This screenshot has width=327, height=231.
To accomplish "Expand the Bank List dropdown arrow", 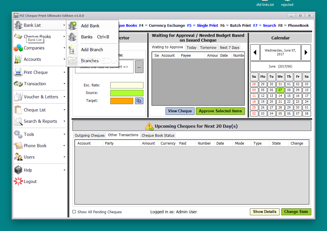I will pos(64,25).
